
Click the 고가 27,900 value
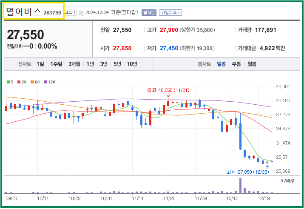(x=169, y=30)
